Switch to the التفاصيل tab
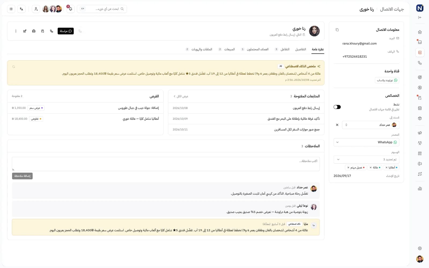The width and height of the screenshot is (429, 268). click(301, 49)
